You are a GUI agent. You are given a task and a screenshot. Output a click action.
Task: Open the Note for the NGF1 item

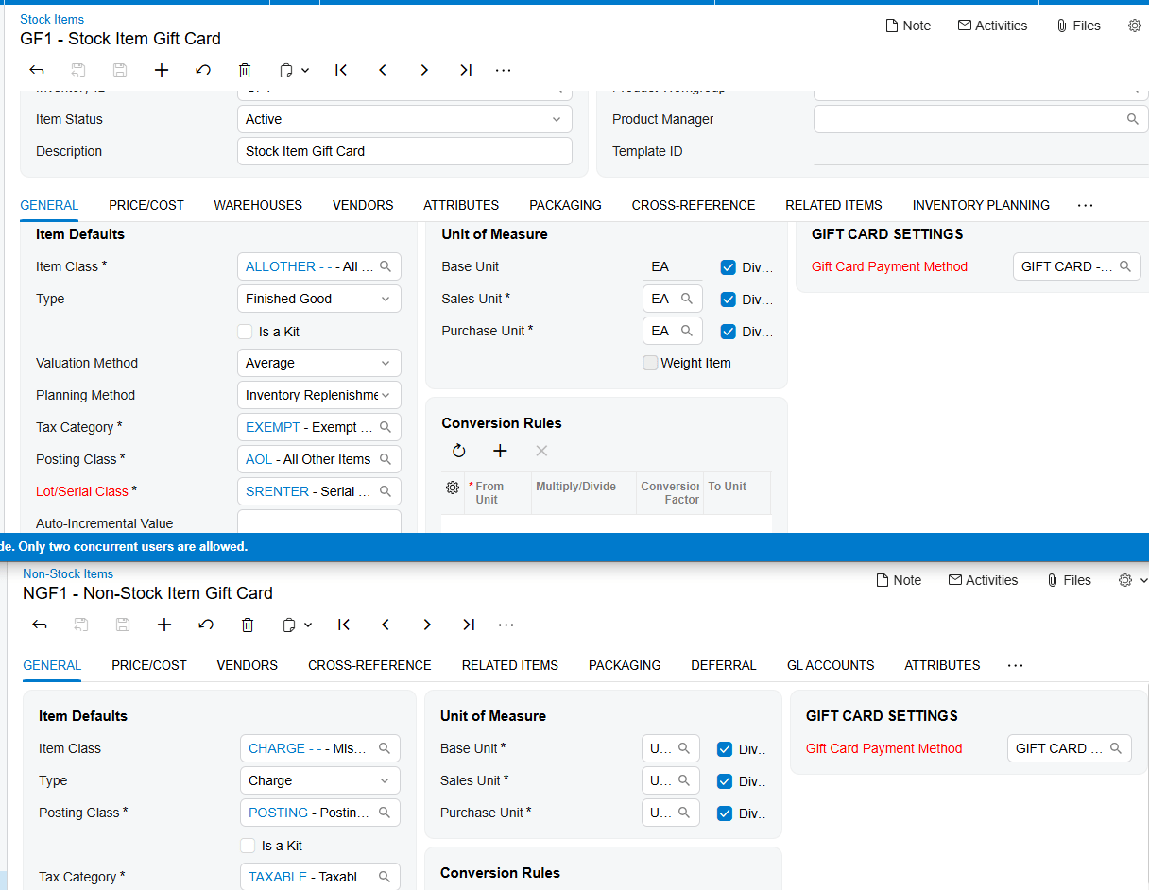[899, 580]
